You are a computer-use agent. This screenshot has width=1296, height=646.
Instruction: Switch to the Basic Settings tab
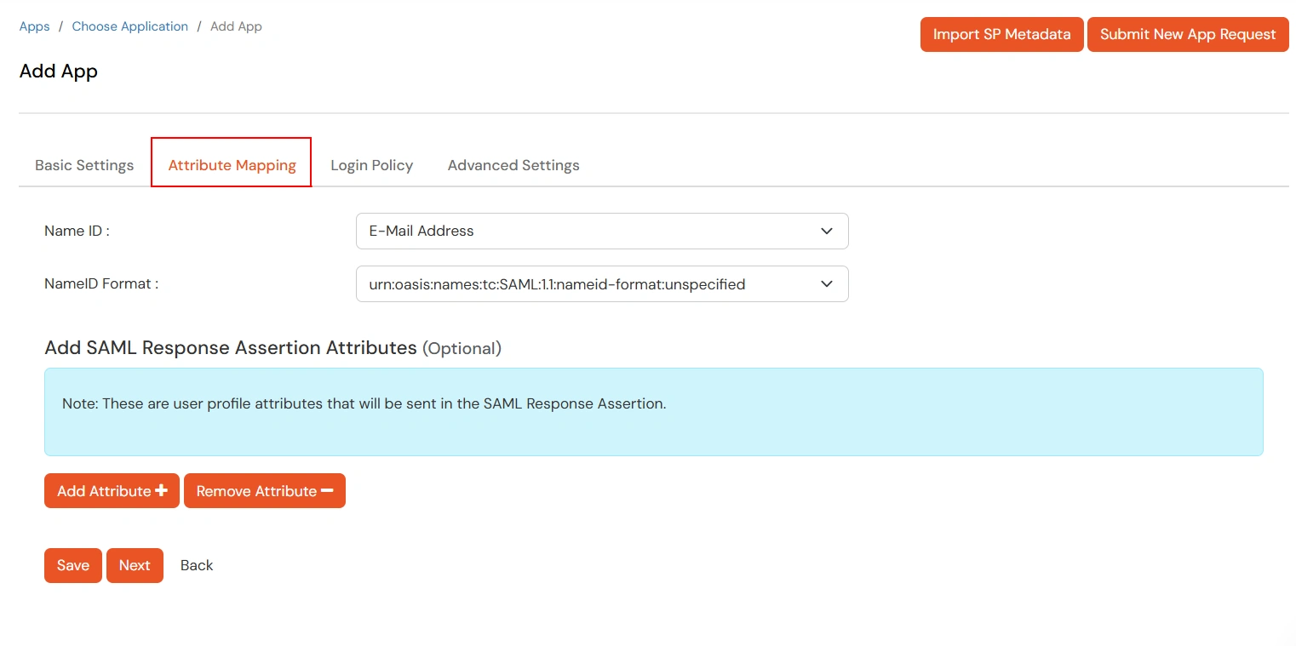pos(83,164)
